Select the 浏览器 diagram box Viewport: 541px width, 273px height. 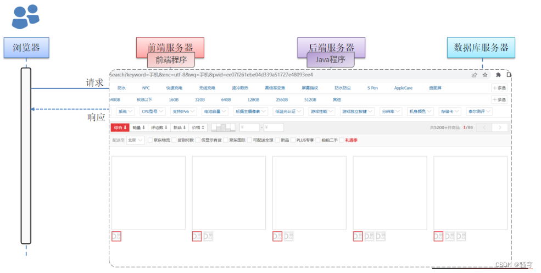tap(26, 48)
